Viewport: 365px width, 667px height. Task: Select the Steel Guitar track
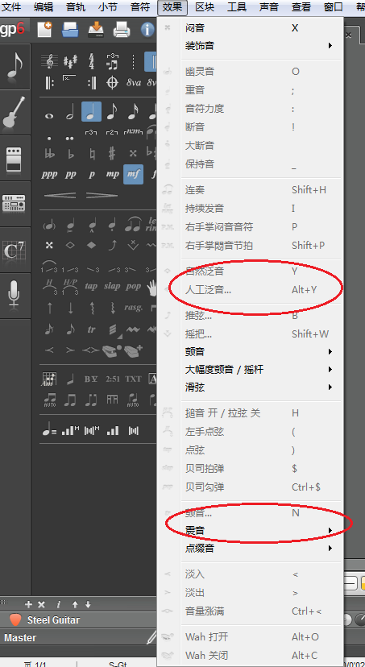pyautogui.click(x=78, y=619)
